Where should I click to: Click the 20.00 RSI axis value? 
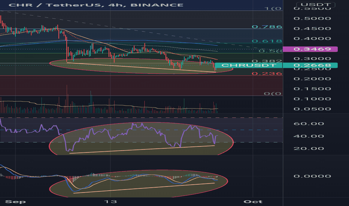pyautogui.click(x=309, y=148)
